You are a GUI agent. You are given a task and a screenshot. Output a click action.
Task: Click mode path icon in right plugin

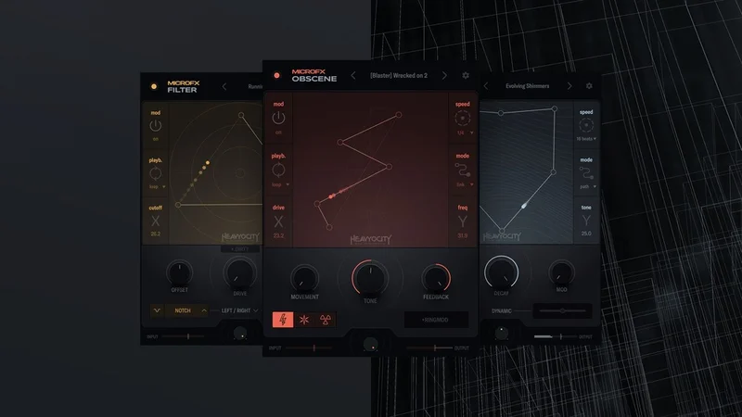click(586, 172)
